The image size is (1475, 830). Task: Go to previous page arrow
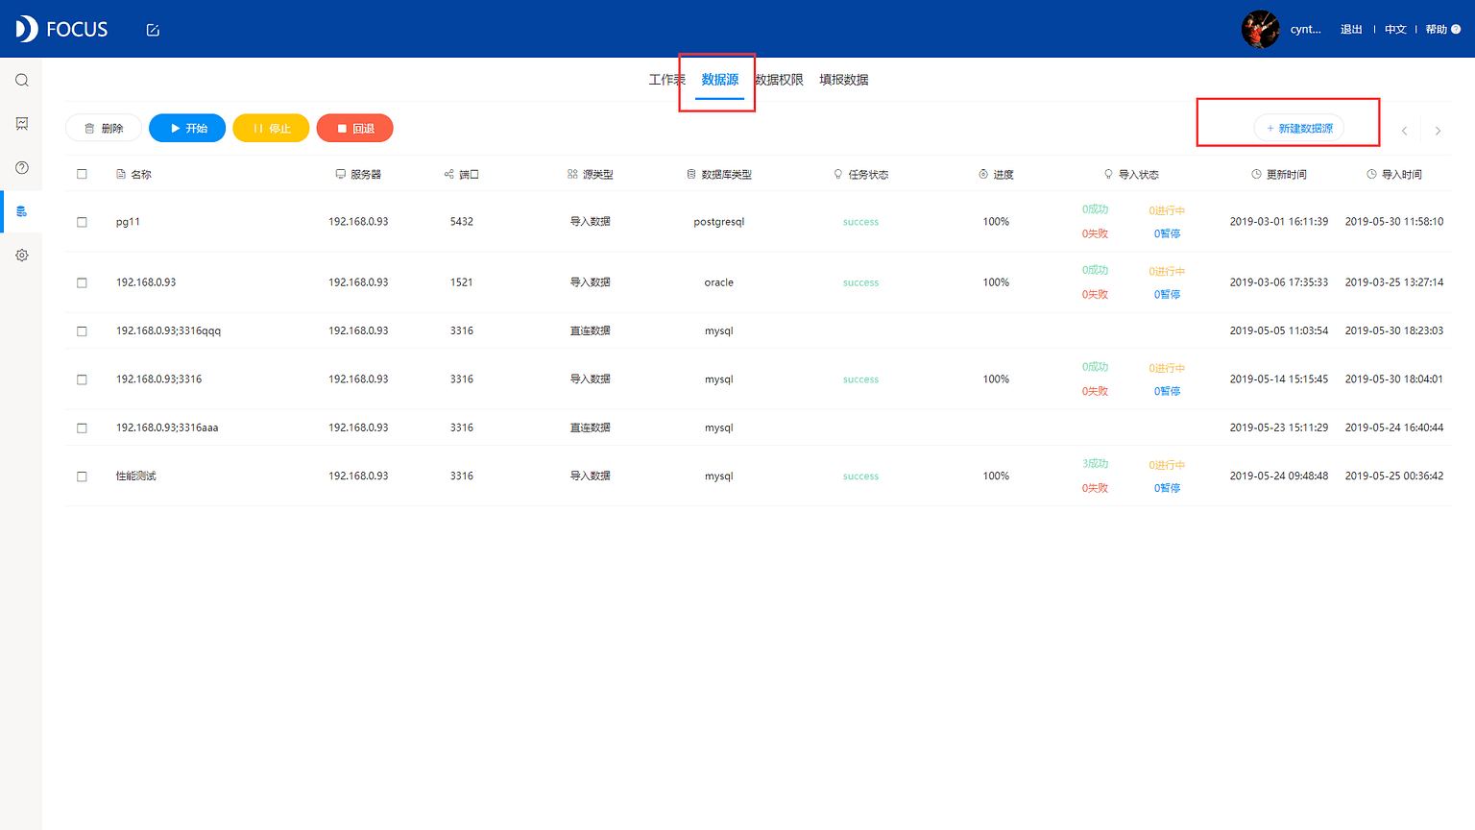1404,131
